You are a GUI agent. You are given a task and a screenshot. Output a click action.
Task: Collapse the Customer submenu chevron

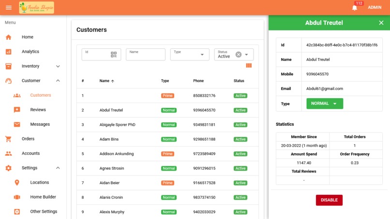(x=58, y=81)
